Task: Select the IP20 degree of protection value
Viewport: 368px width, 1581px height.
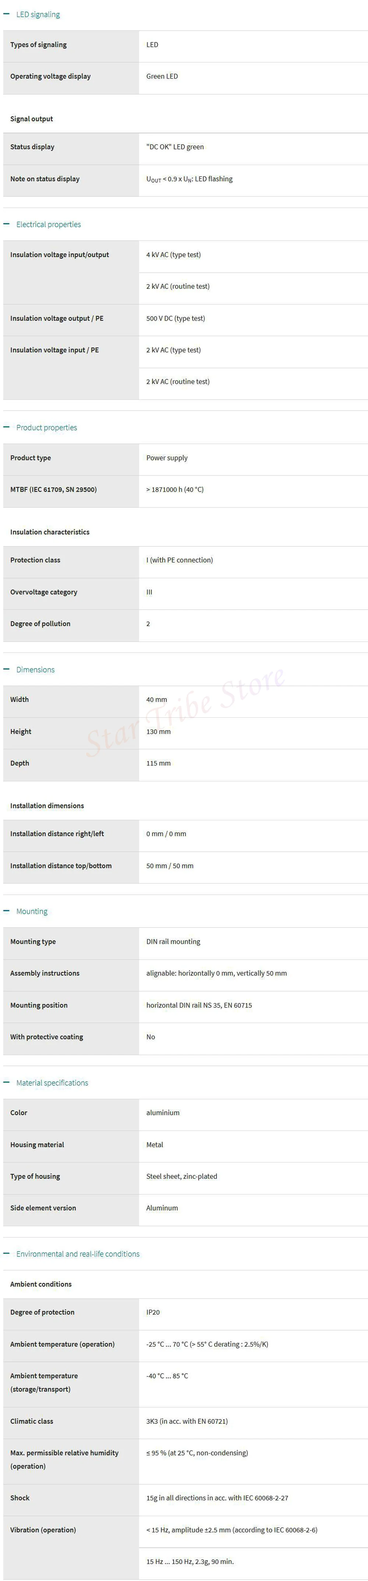Action: pos(153,1312)
